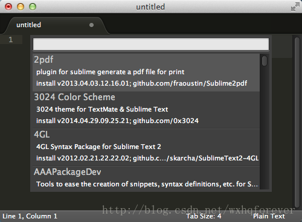Click the package list scrollbar handle
Viewport: 302px width, 222px height.
tap(265, 61)
